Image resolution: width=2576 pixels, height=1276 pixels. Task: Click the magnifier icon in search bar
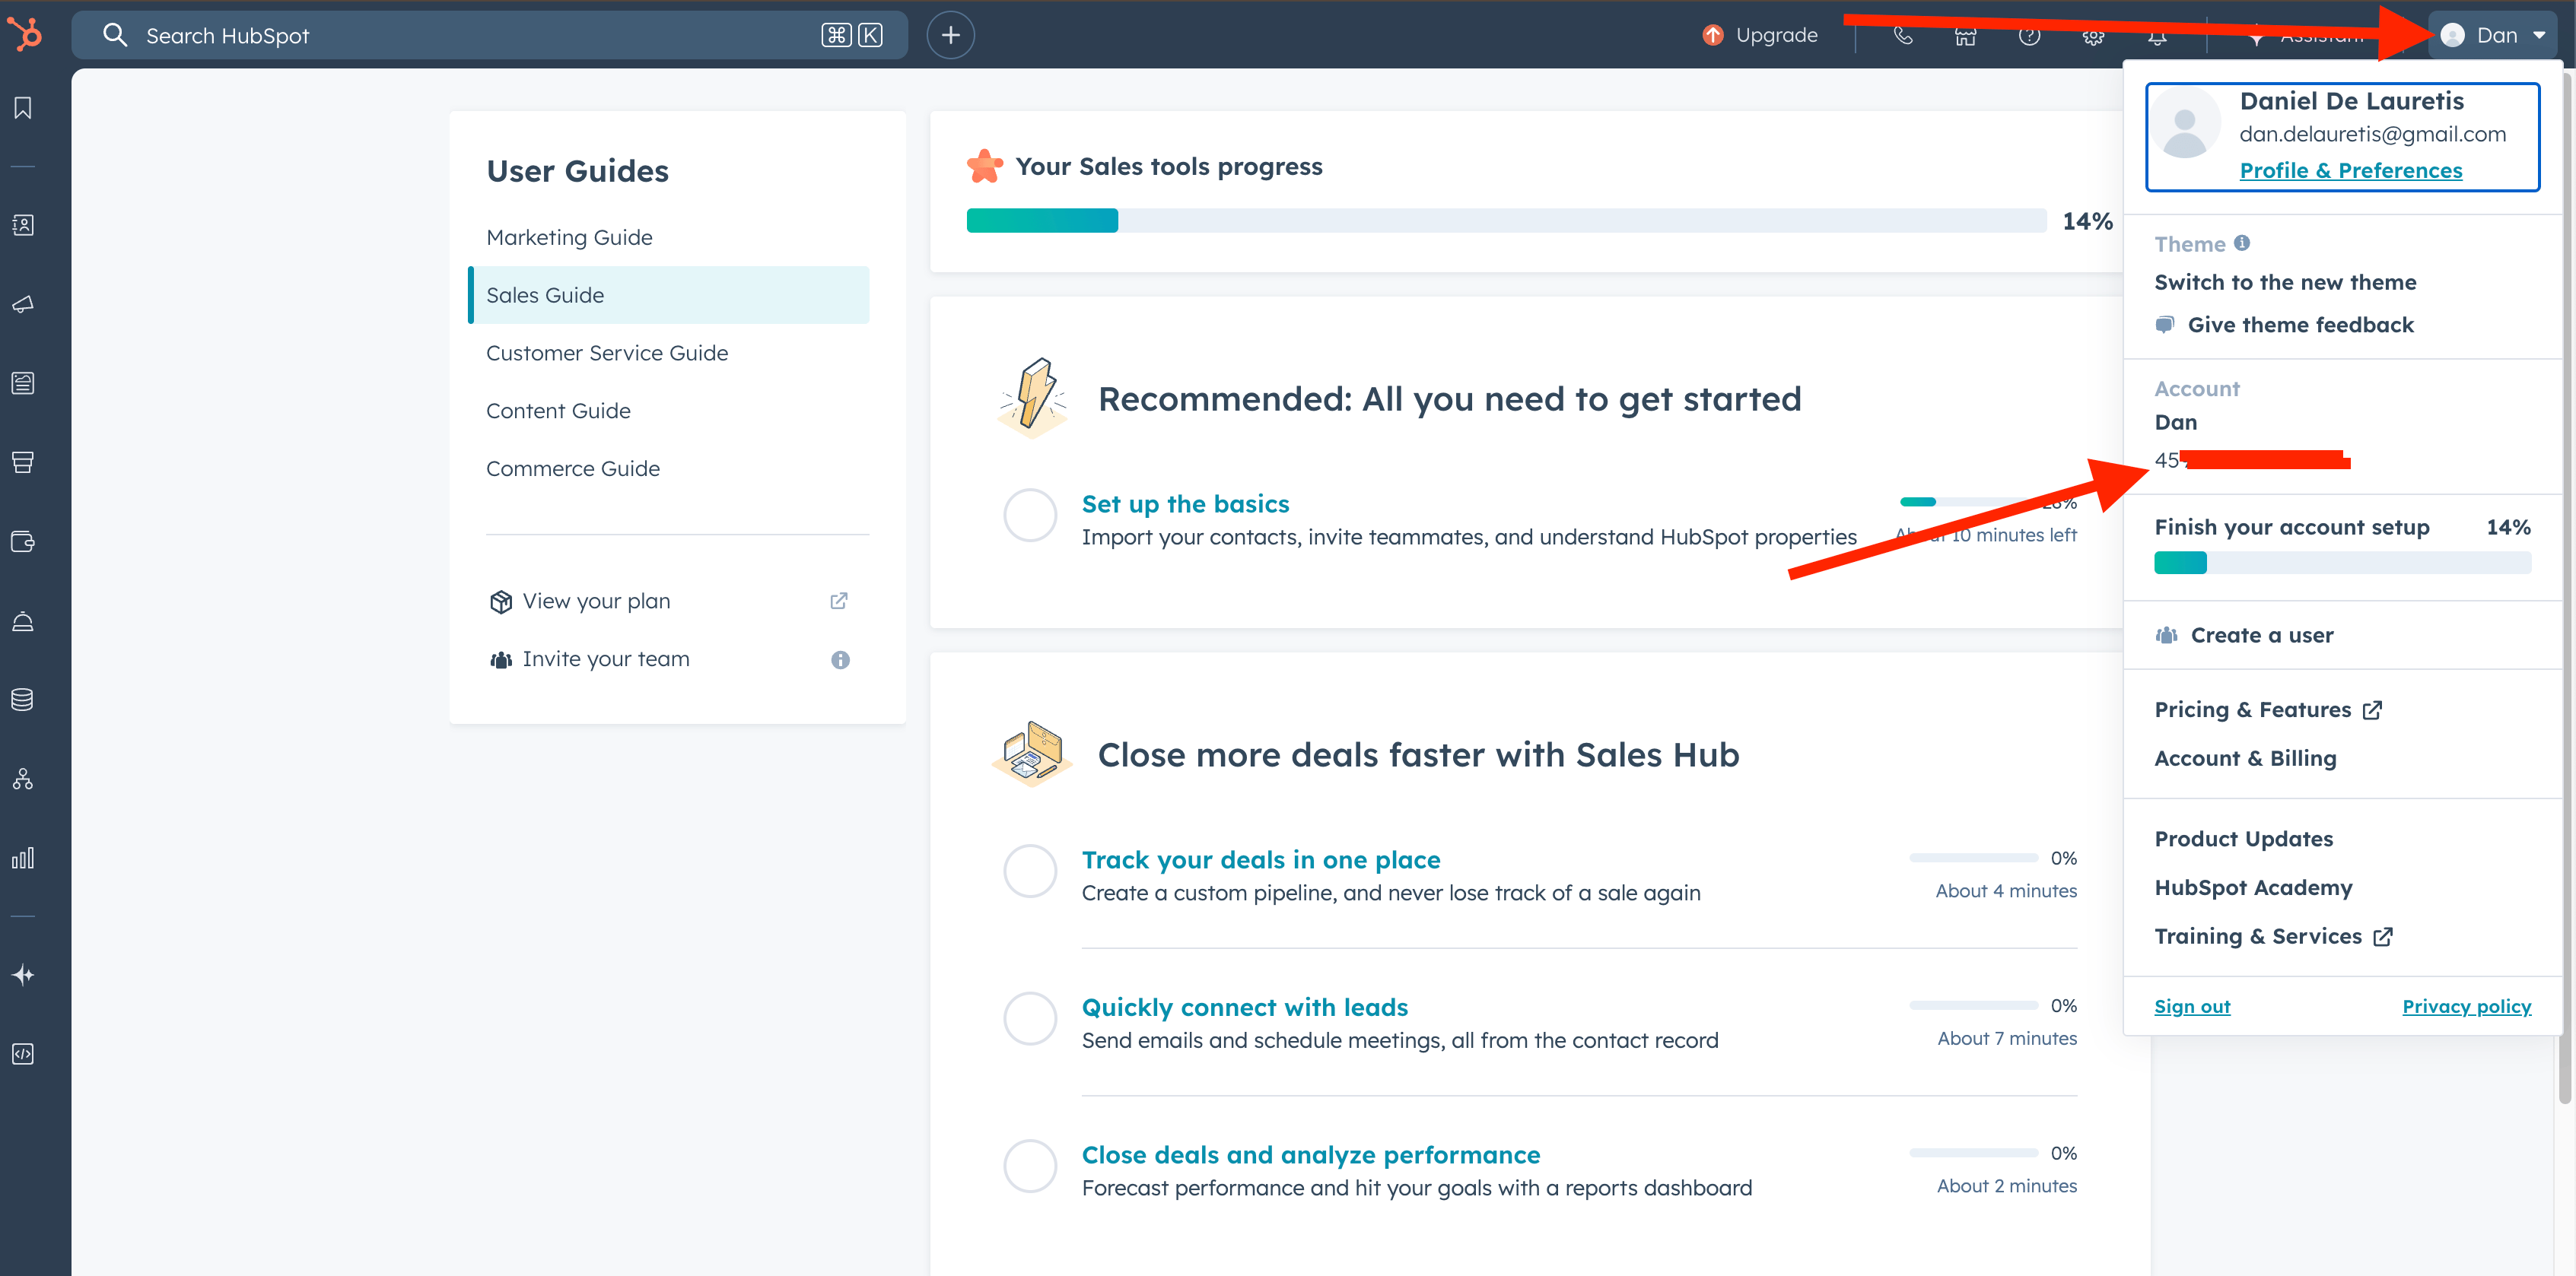115,35
